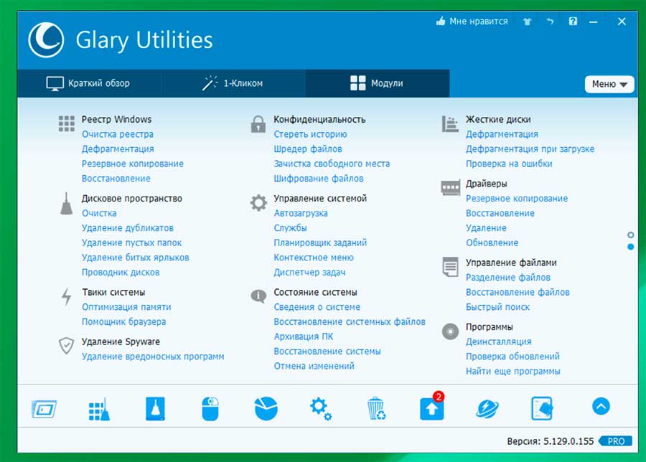Viewport: 646px width, 462px height.
Task: Click the gears icon in bottom toolbar
Action: [320, 408]
